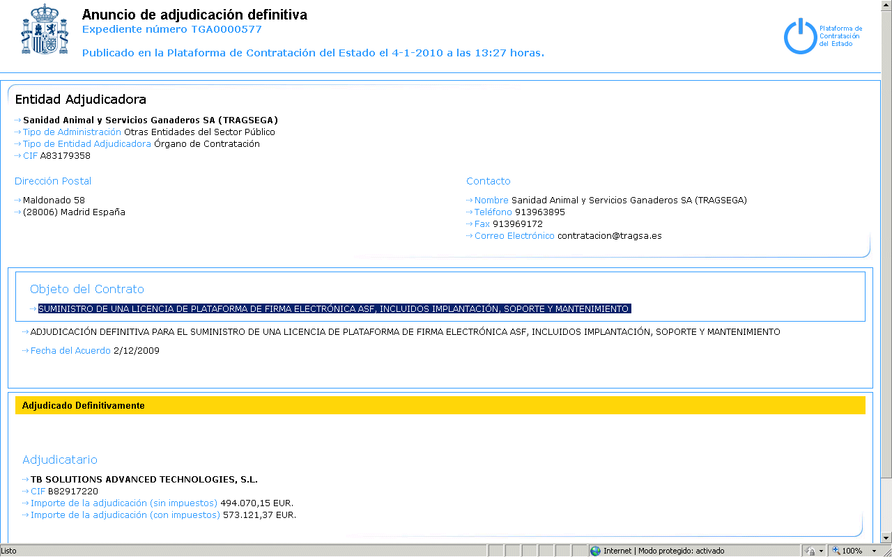Click Importe de la adjudicación (sin impuestos)
The height and width of the screenshot is (557, 892).
(x=124, y=503)
